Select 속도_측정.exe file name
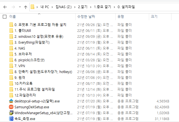This screenshot has height=122, width=179. [25, 119]
